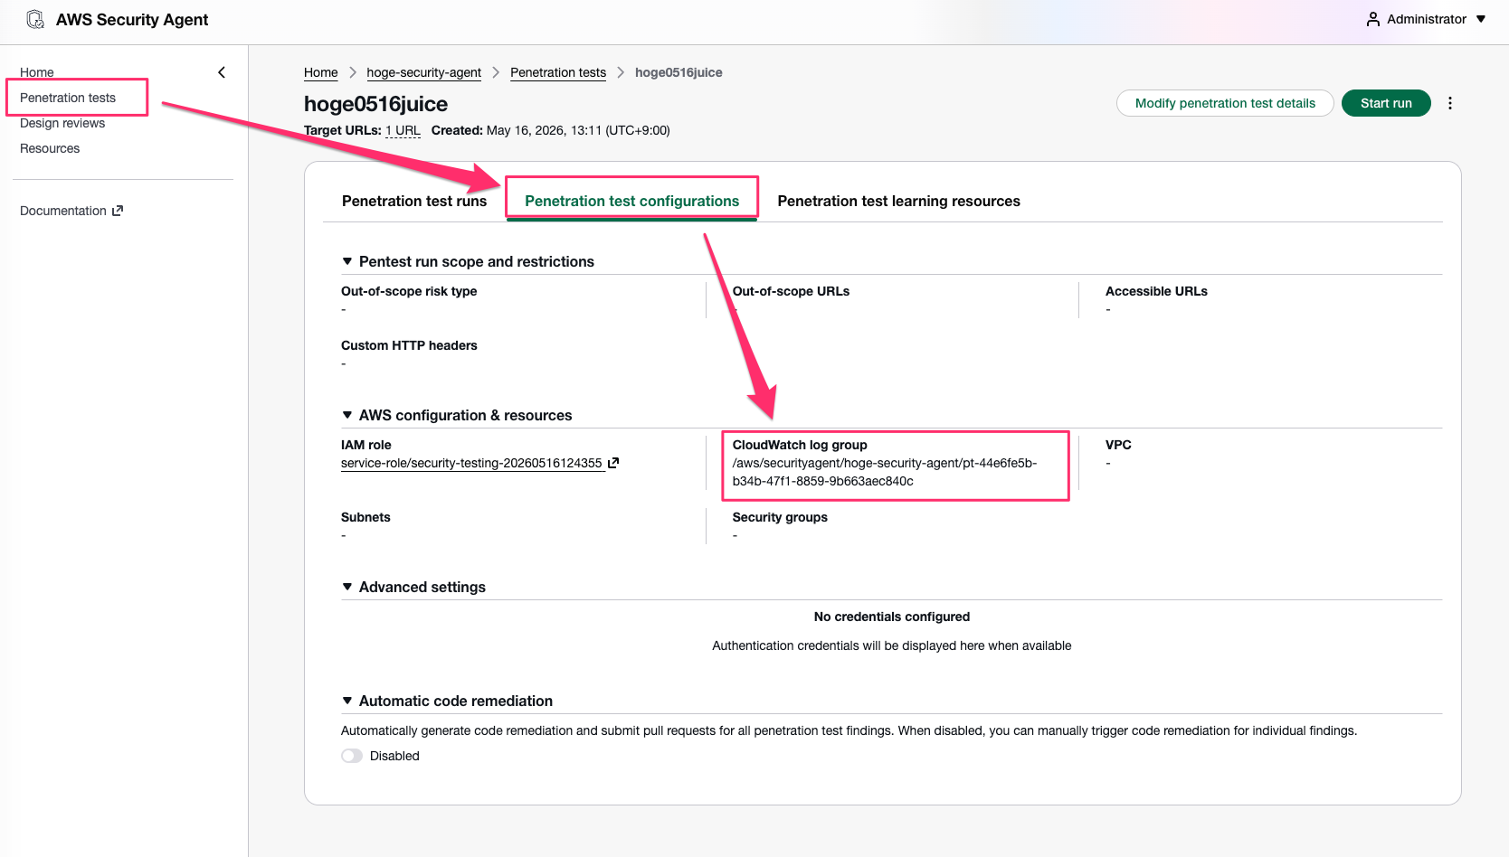This screenshot has height=857, width=1509.
Task: Open Penetration tests in the sidebar
Action: 68,98
